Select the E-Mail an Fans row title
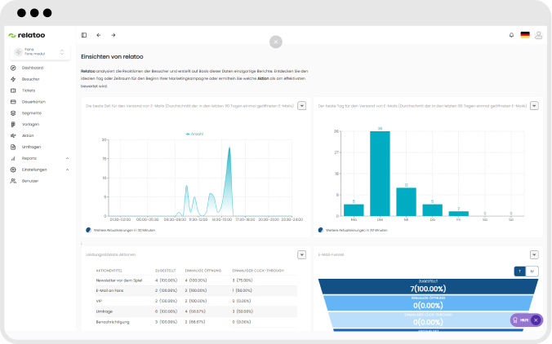552x344 pixels. click(109, 290)
